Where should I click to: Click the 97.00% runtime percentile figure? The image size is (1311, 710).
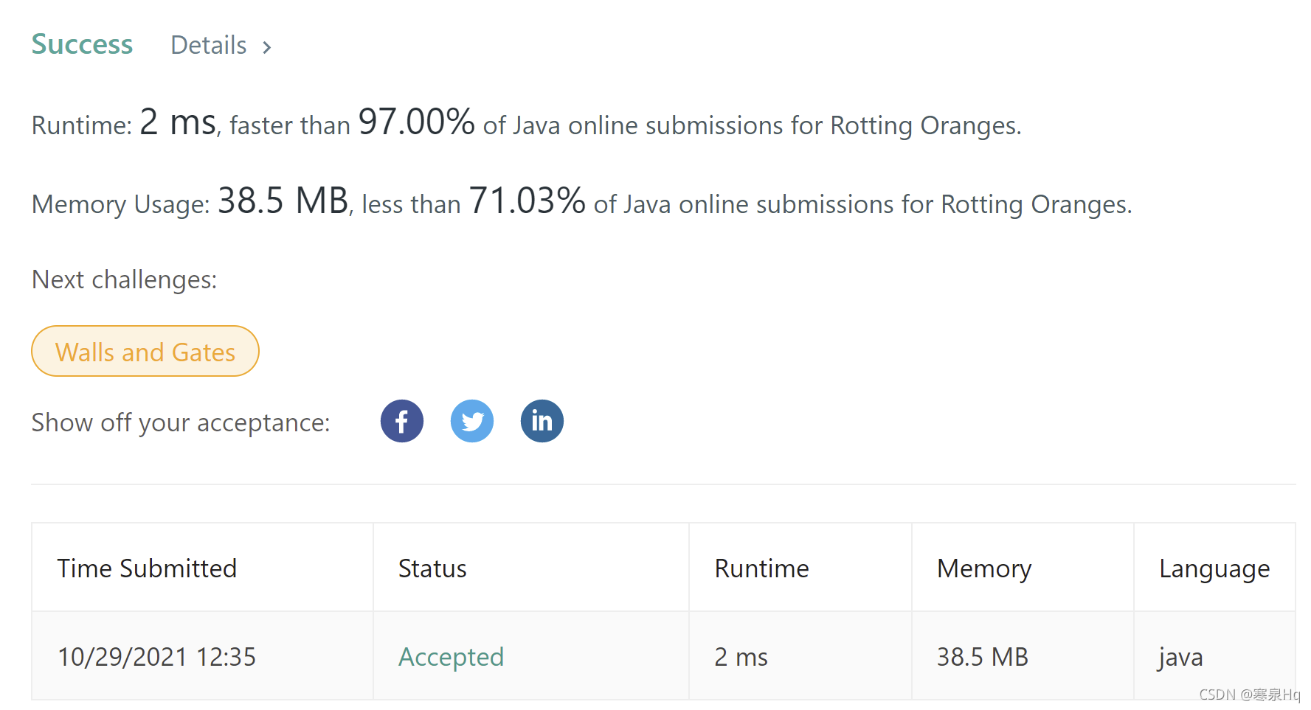tap(416, 122)
